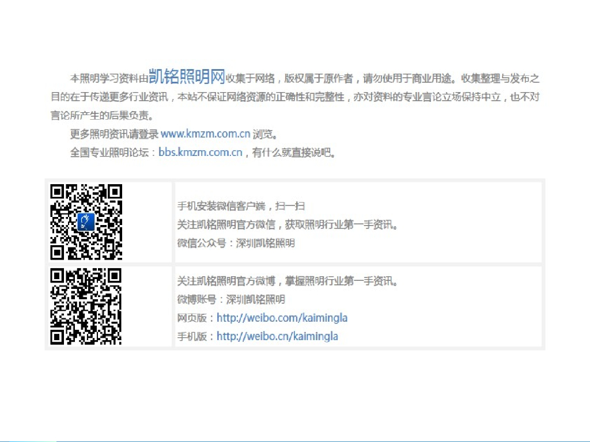This screenshot has height=442, width=590.
Task: Click the Weibo QR code image
Action: [x=86, y=306]
